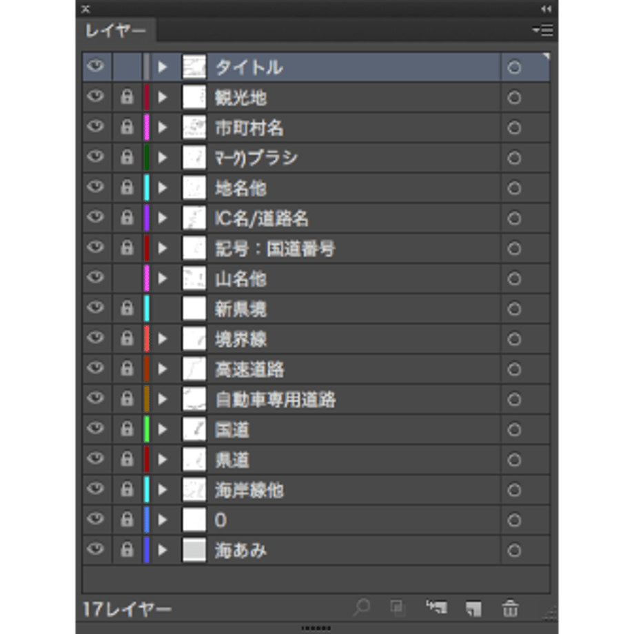Click target circle for 高速道路 layer

(514, 369)
